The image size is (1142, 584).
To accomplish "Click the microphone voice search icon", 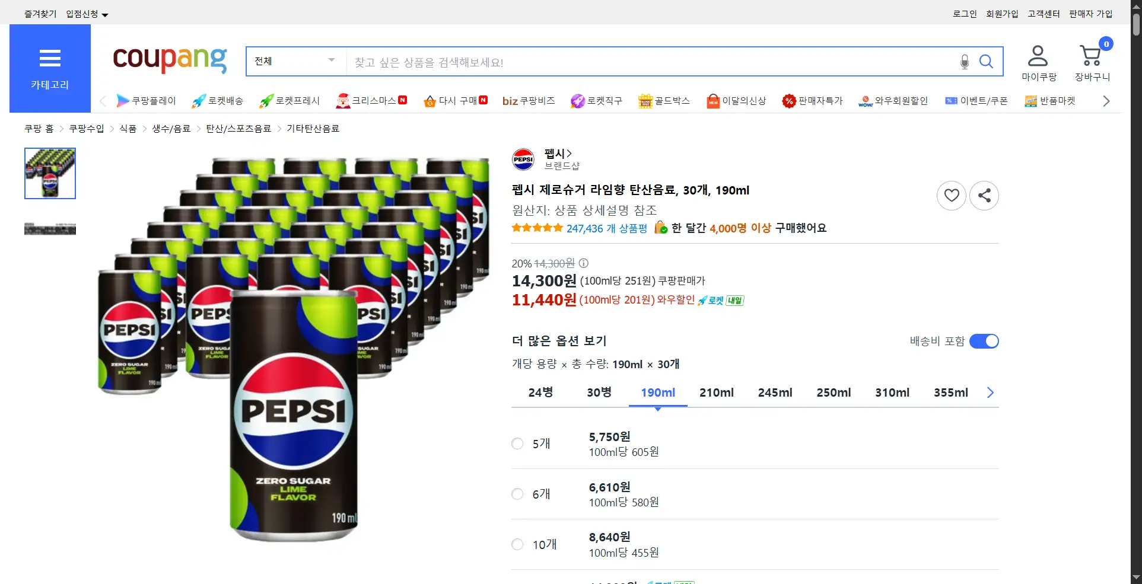I will point(965,62).
